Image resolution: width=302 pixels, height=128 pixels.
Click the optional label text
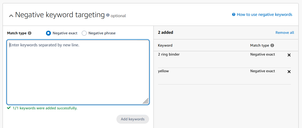pyautogui.click(x=118, y=16)
